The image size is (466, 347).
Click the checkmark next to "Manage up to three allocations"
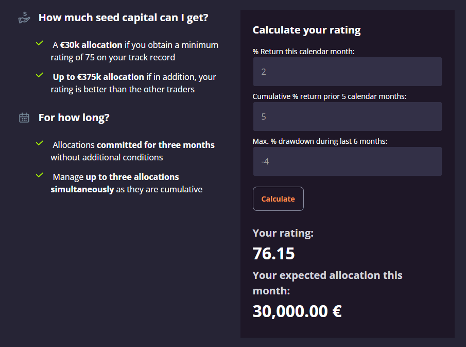tap(39, 176)
